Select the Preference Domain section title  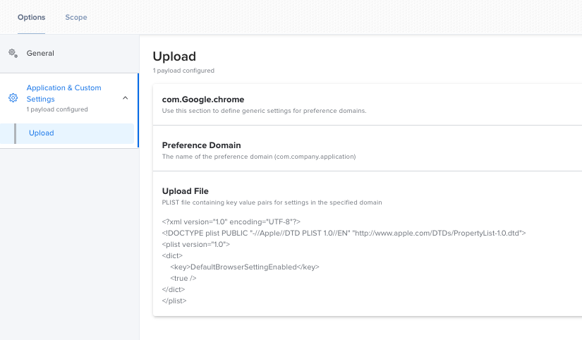[202, 145]
